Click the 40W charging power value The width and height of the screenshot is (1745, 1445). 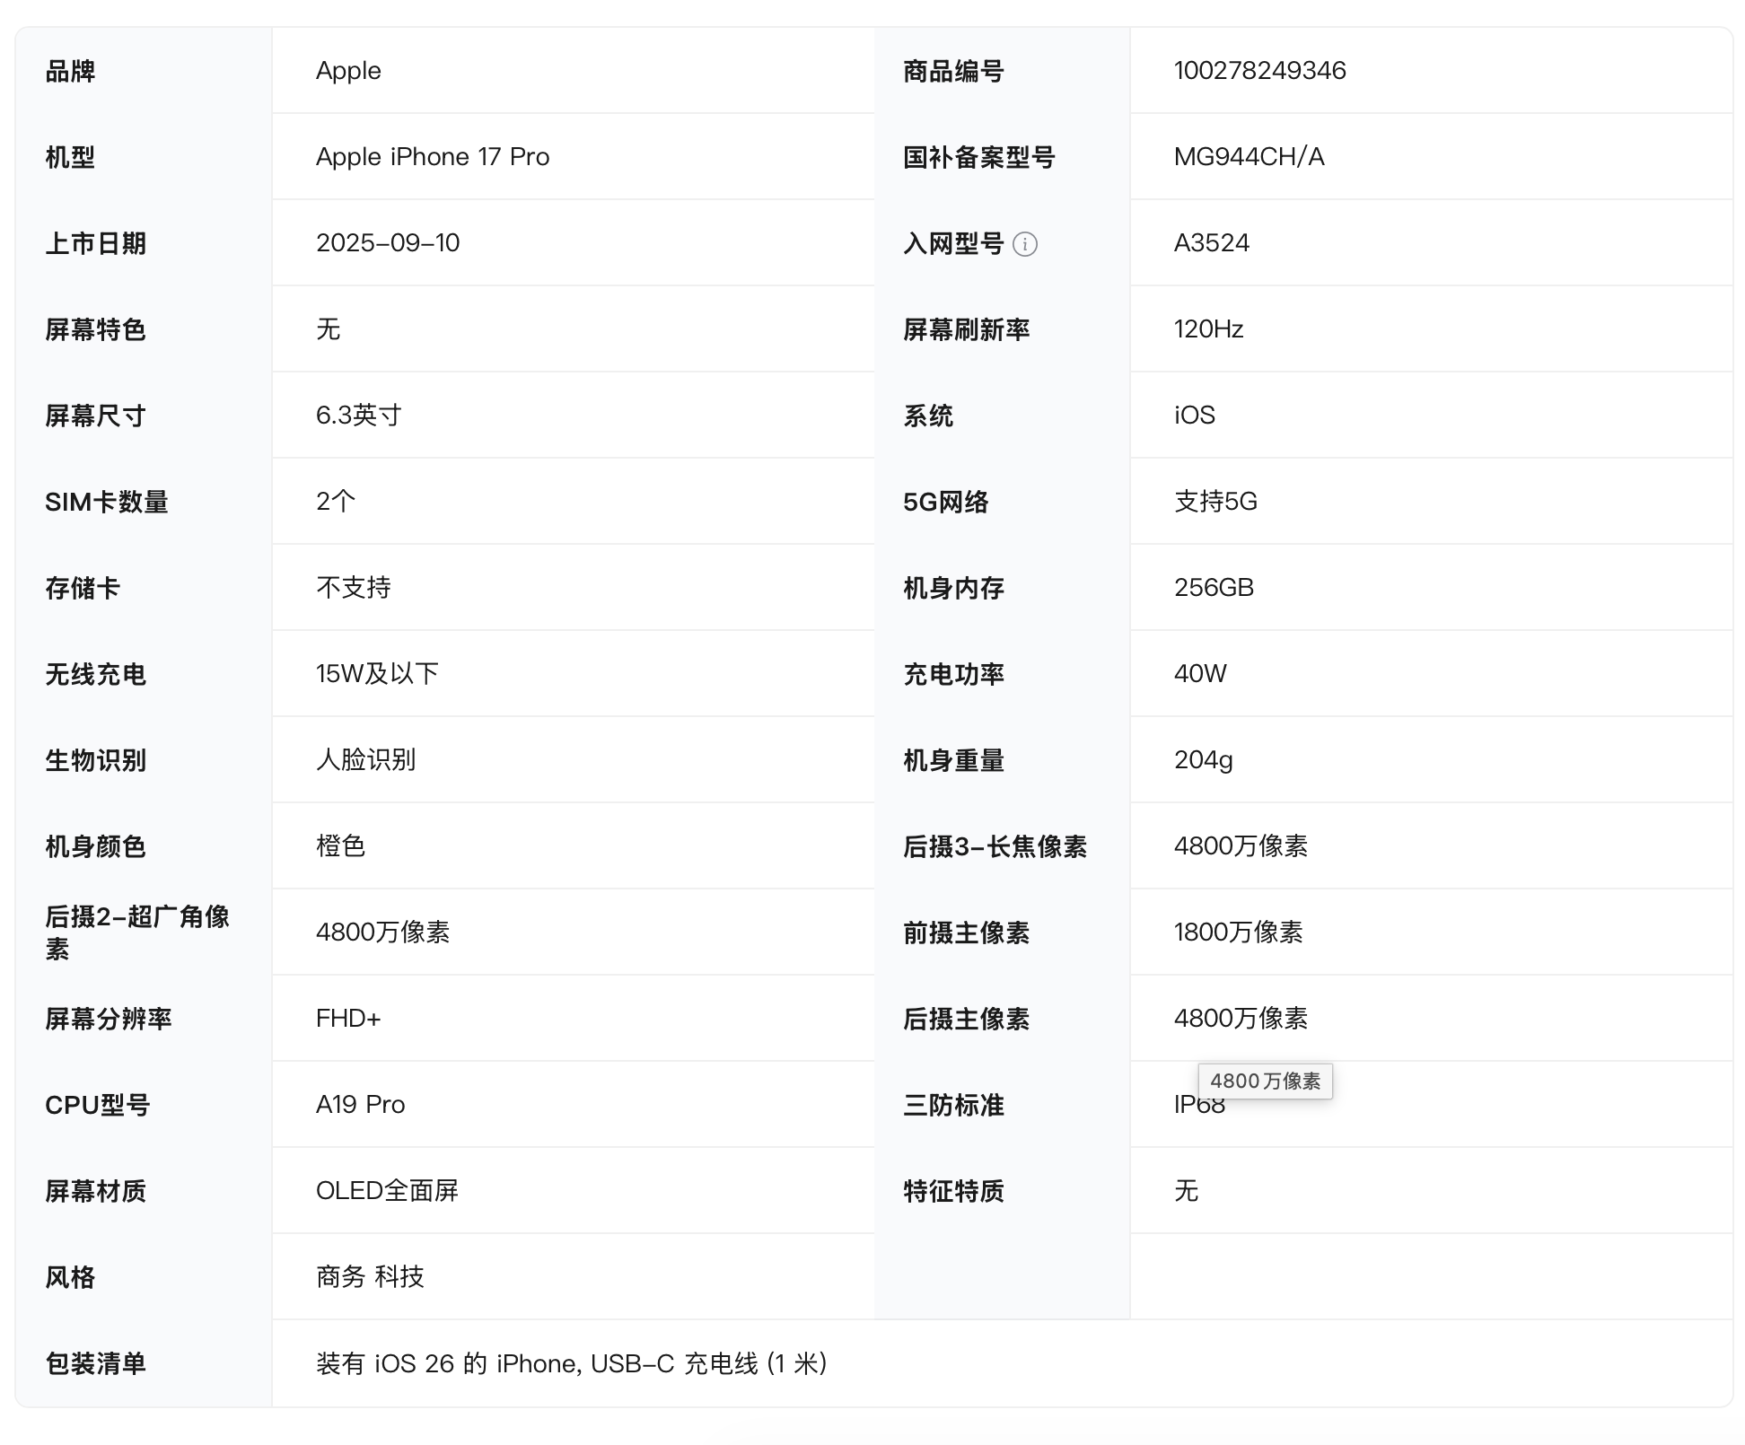click(x=1200, y=674)
